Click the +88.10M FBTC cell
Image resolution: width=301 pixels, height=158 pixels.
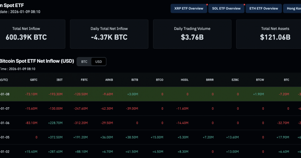pos(82,152)
